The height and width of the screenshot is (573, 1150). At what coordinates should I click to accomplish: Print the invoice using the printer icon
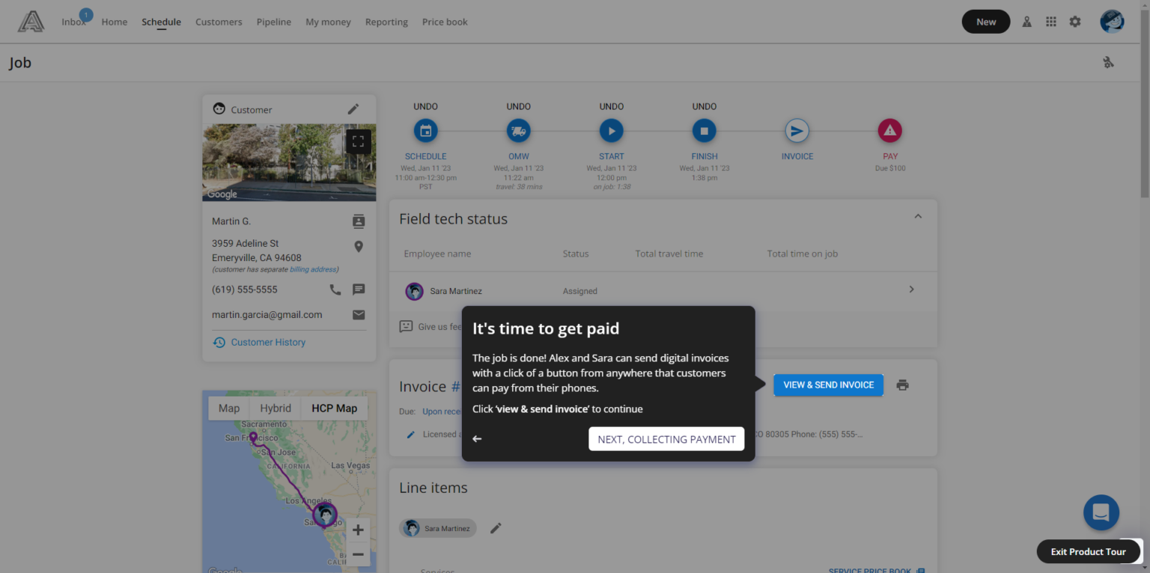click(x=902, y=384)
